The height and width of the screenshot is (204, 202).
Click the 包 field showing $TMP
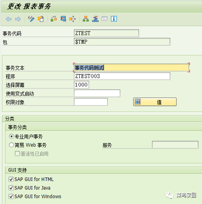tap(122, 42)
